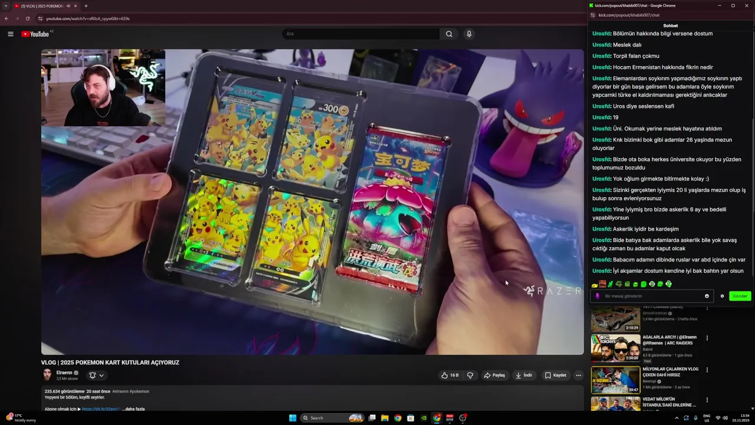Save video with Kaydet button

click(x=556, y=375)
